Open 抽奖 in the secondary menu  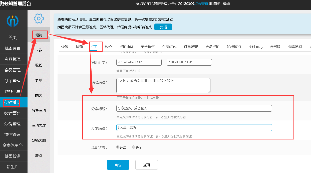tap(39, 95)
